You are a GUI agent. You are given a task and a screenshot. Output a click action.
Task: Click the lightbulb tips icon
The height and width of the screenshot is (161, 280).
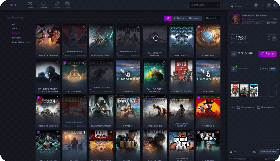pyautogui.click(x=262, y=5)
